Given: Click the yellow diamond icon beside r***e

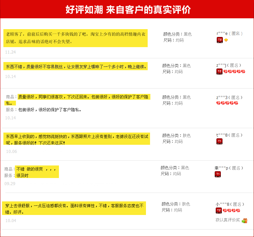Looking at the screenshot, I should (226, 40).
